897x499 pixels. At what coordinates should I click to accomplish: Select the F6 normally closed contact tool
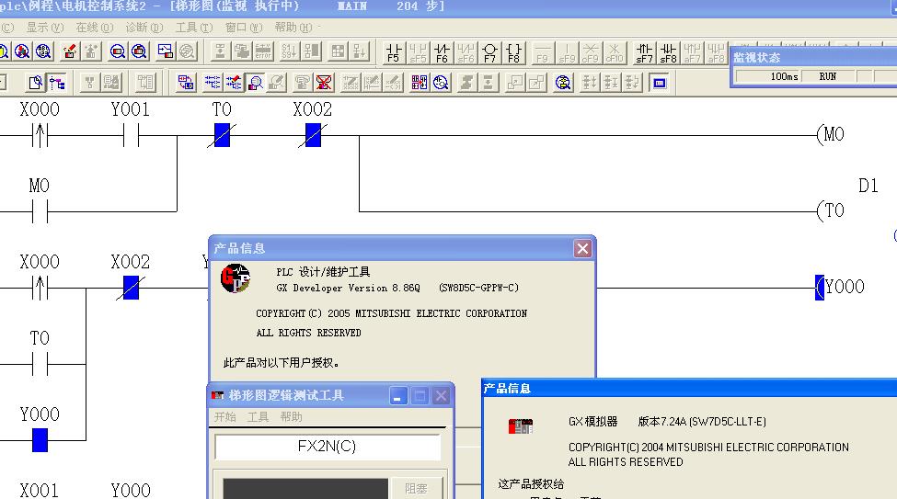tap(442, 51)
